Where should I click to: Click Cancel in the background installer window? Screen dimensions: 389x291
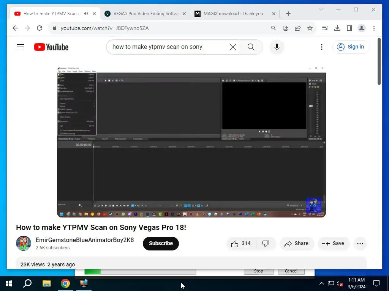[291, 271]
